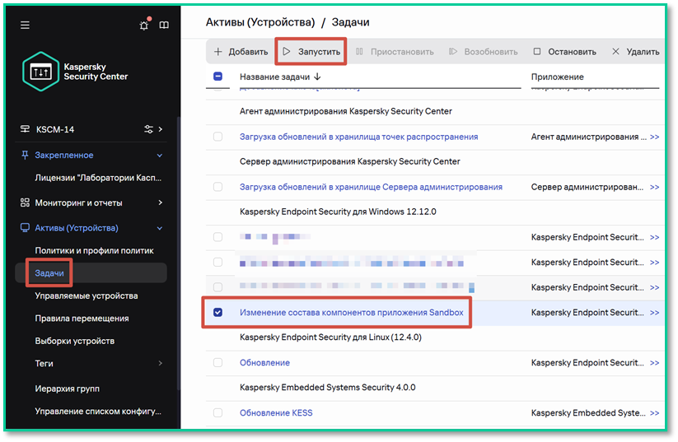Expand >> in the Обновление KESS row
The width and height of the screenshot is (678, 442).
coord(655,413)
